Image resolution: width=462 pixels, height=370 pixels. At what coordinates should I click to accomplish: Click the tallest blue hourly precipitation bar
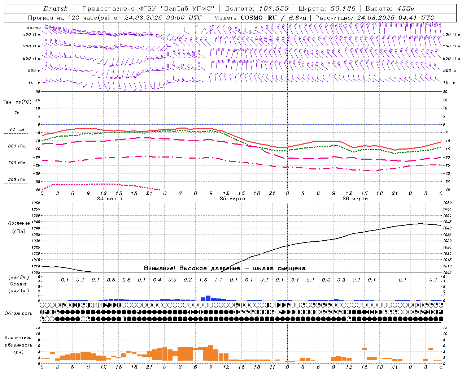tap(208, 298)
